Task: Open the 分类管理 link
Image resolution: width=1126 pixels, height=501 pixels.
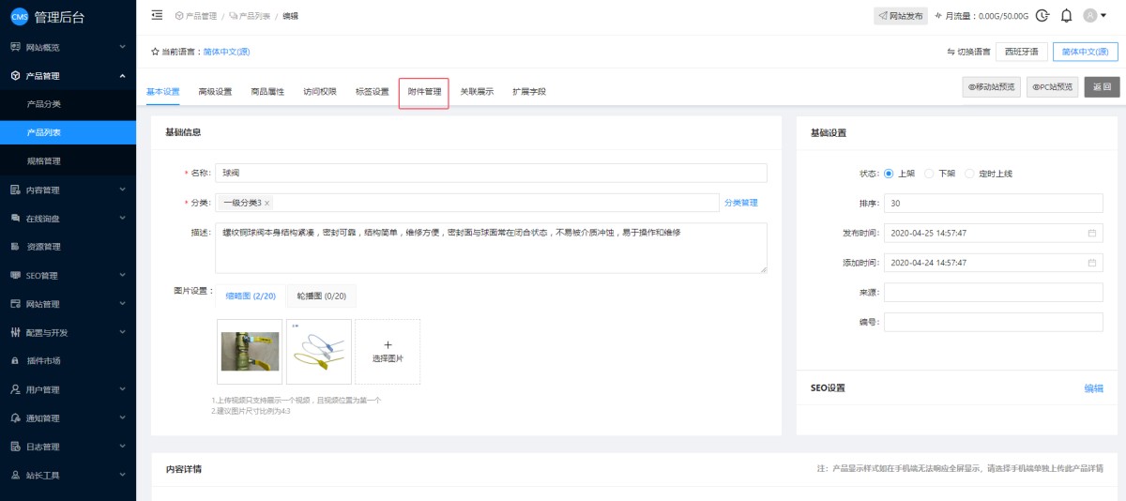Action: click(x=740, y=203)
